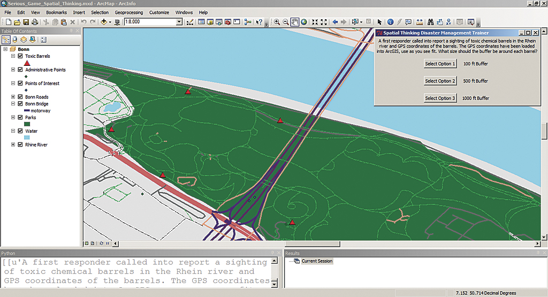Toggle the Parks layer visibility checkbox

coord(20,117)
